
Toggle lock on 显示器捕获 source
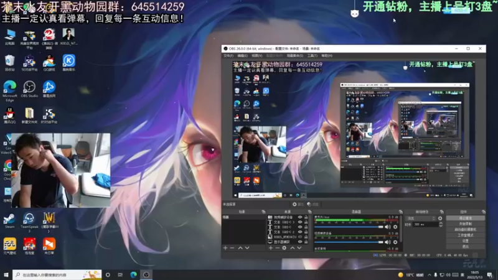pos(306,242)
